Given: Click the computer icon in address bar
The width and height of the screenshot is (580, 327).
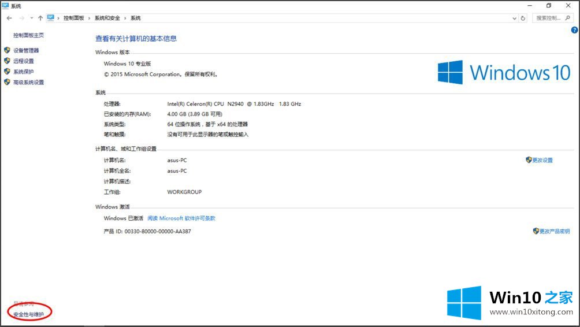Looking at the screenshot, I should click(x=51, y=18).
